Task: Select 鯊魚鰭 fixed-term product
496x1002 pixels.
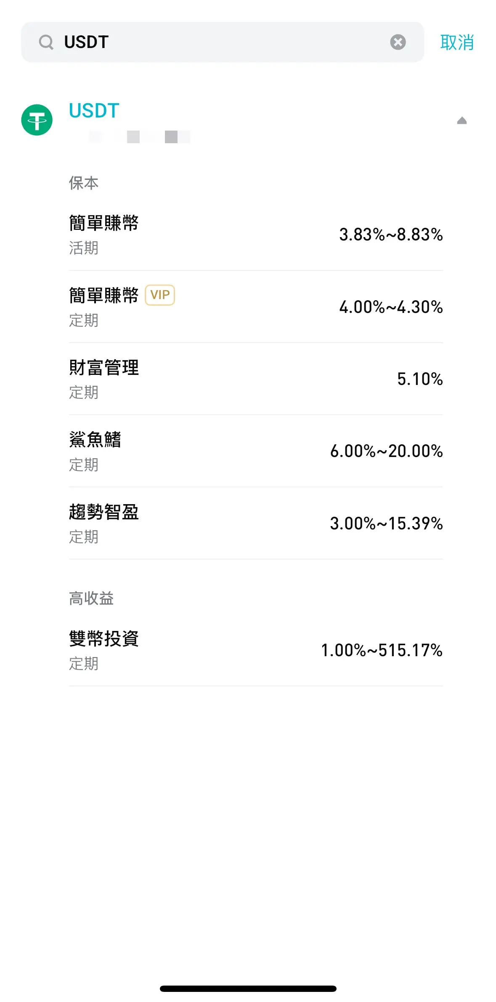Action: [x=256, y=451]
